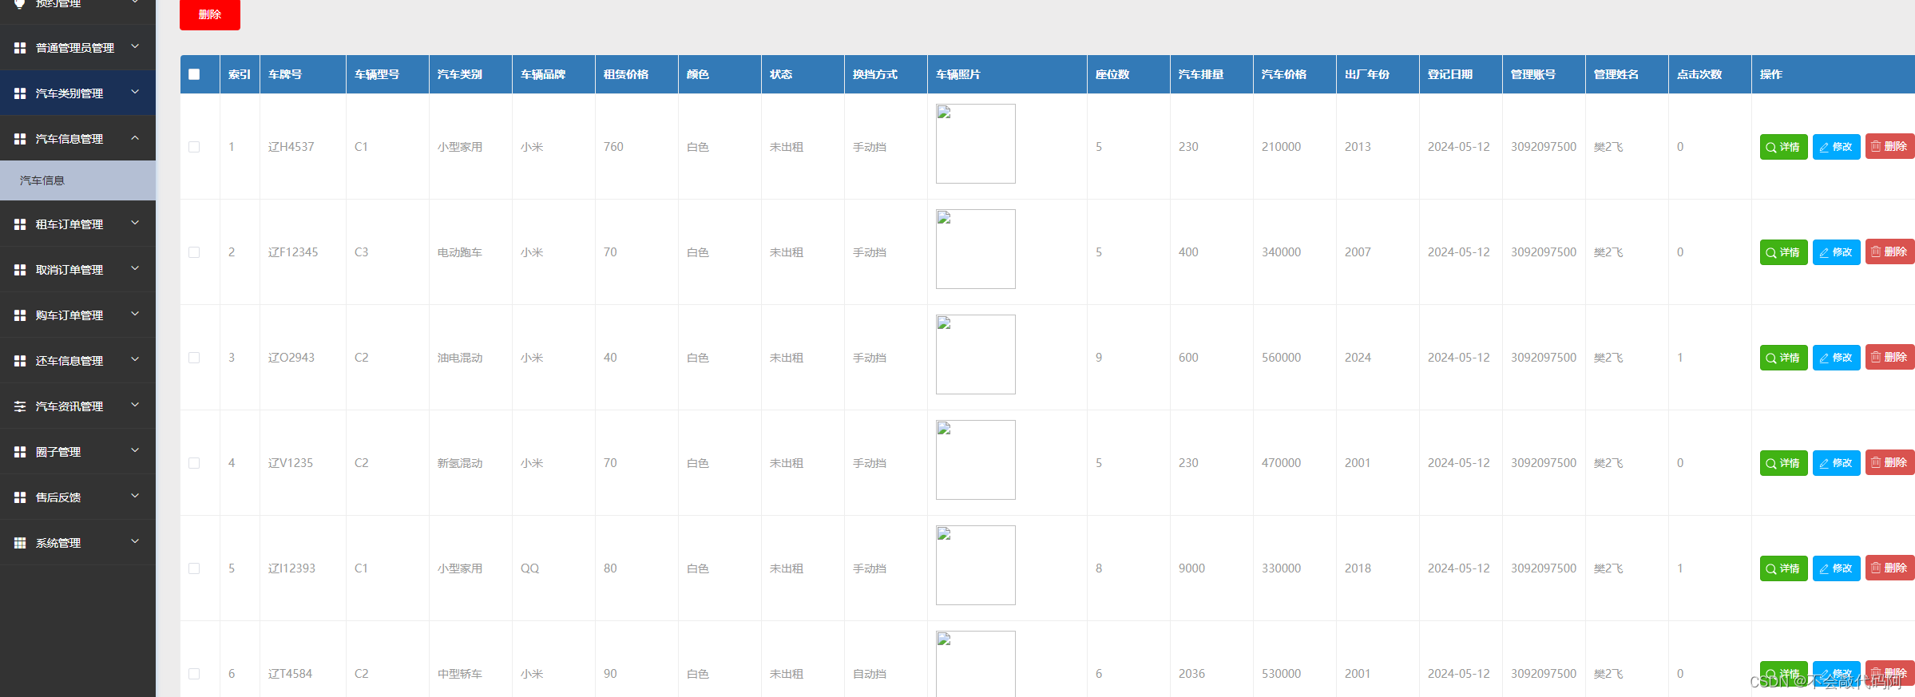The image size is (1915, 697).
Task: Click the grid icon beside 取消订单管理
Action: (20, 270)
